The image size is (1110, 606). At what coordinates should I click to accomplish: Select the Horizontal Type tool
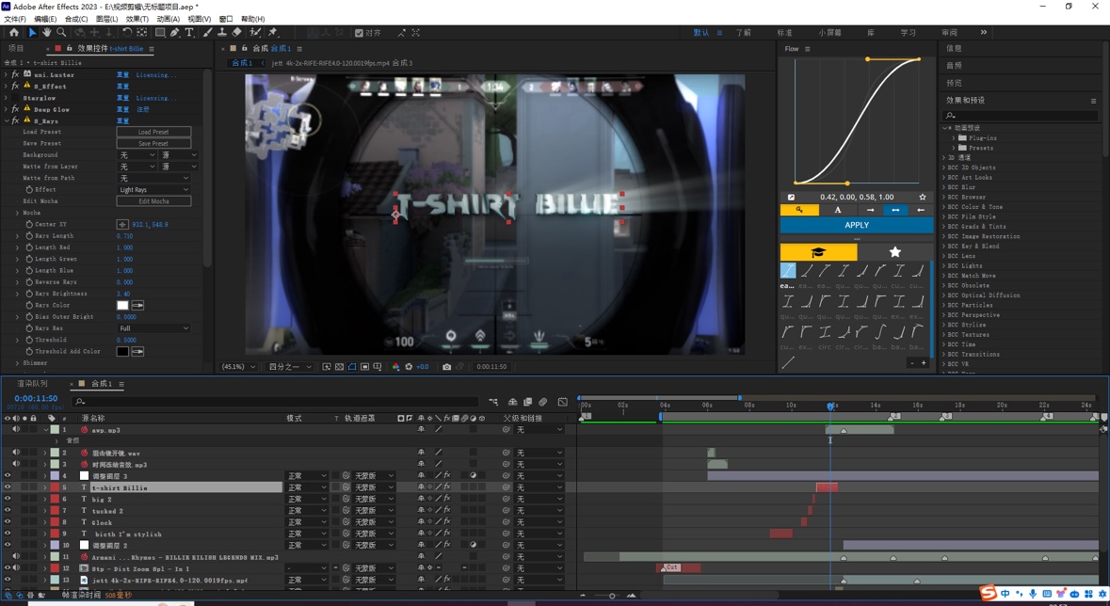click(189, 33)
